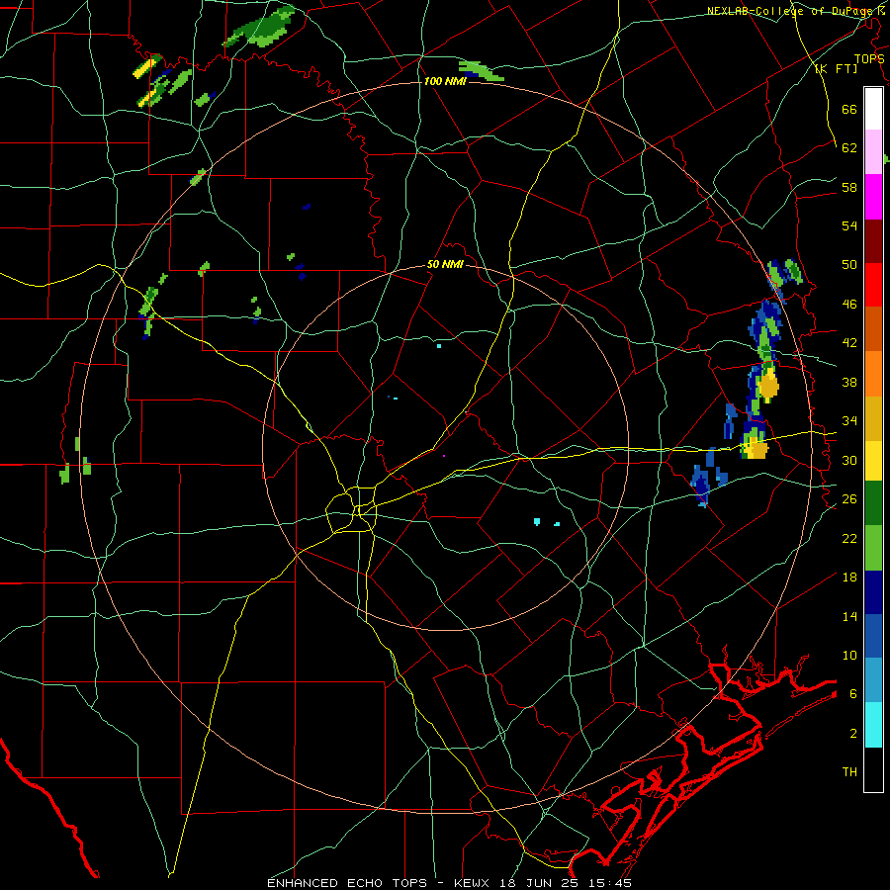Click the "TOPS" legend heading
The height and width of the screenshot is (890, 890).
coord(869,58)
